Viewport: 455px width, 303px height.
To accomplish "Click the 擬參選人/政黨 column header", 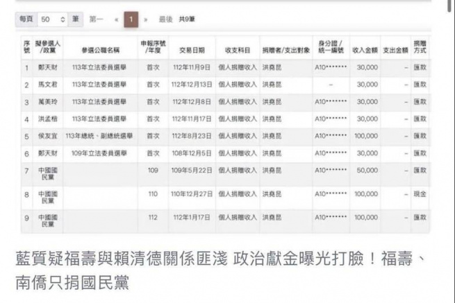I will pyautogui.click(x=48, y=47).
